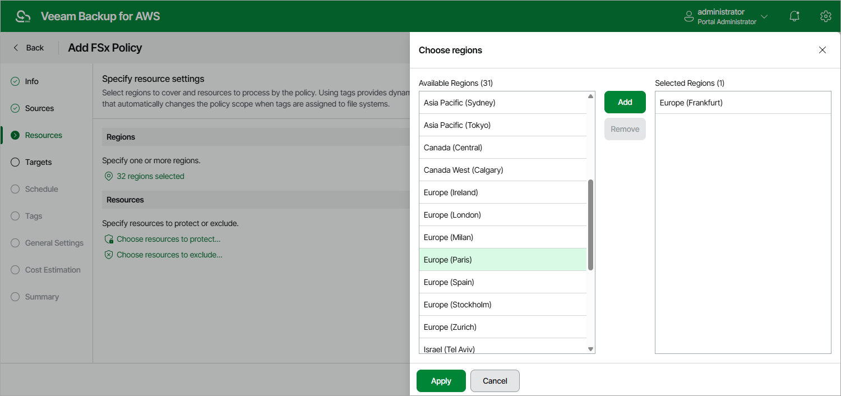Select the Resources wizard step
The width and height of the screenshot is (841, 396).
[43, 135]
